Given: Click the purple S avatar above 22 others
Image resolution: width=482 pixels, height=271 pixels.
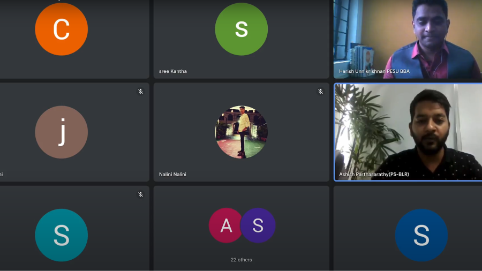Looking at the screenshot, I should (258, 225).
